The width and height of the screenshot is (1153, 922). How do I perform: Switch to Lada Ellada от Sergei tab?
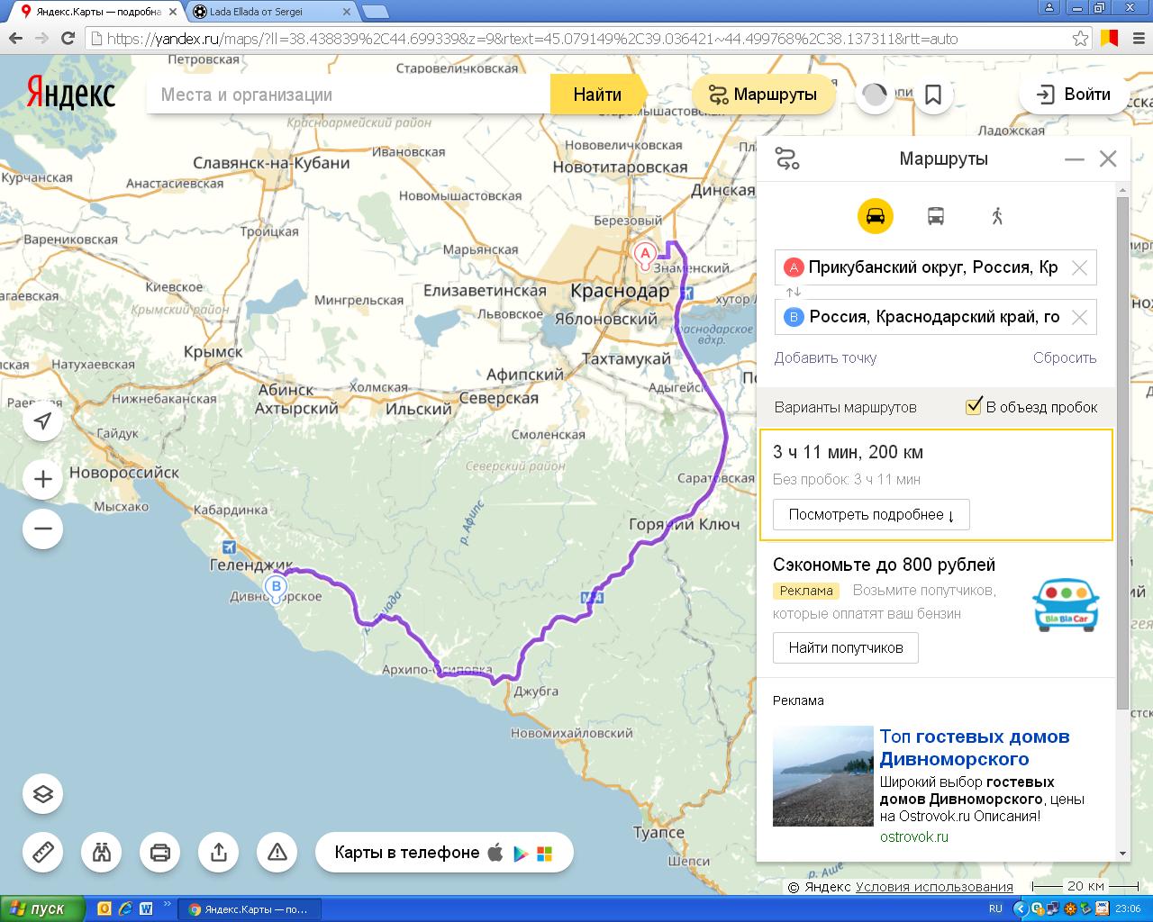click(268, 12)
